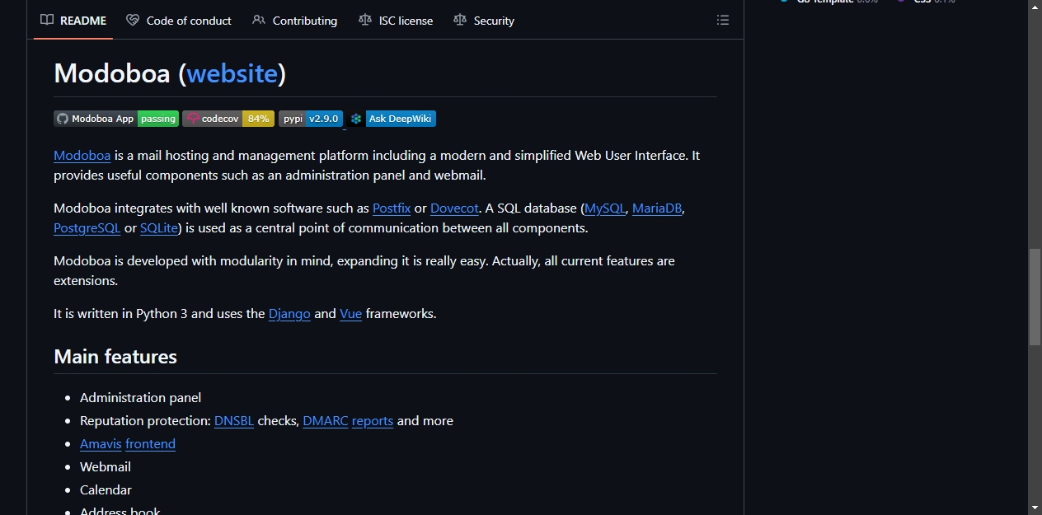Open the Django framework link

[x=289, y=313]
